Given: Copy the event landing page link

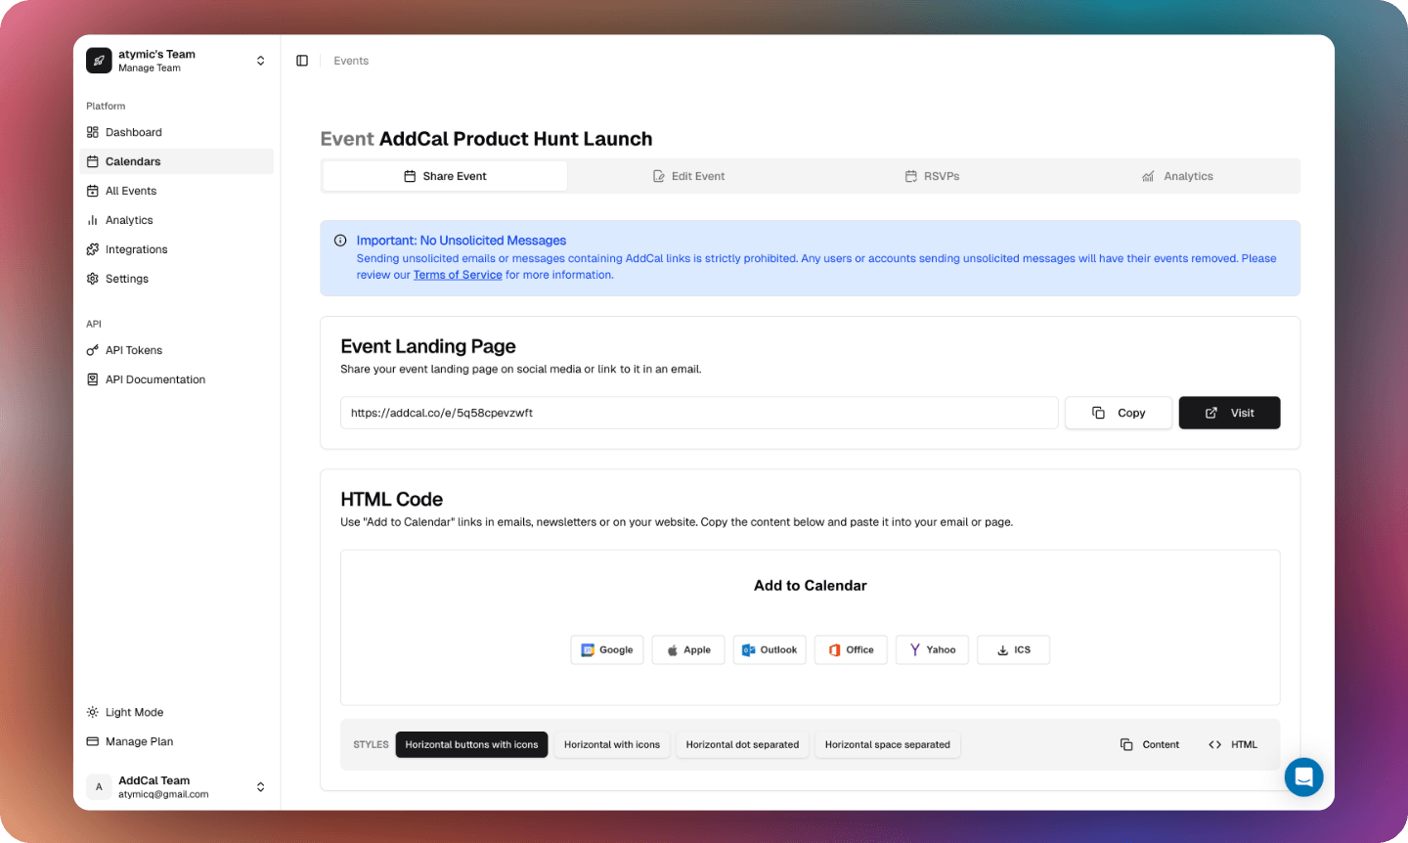Looking at the screenshot, I should tap(1118, 413).
